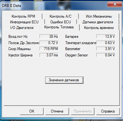The image size is (123, 121).
Task: Select the Исп.Механизмы tab
Action: [99, 16]
